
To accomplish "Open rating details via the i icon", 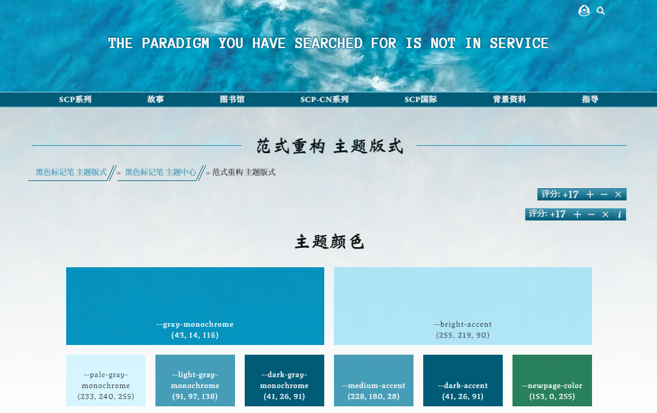I will [619, 214].
